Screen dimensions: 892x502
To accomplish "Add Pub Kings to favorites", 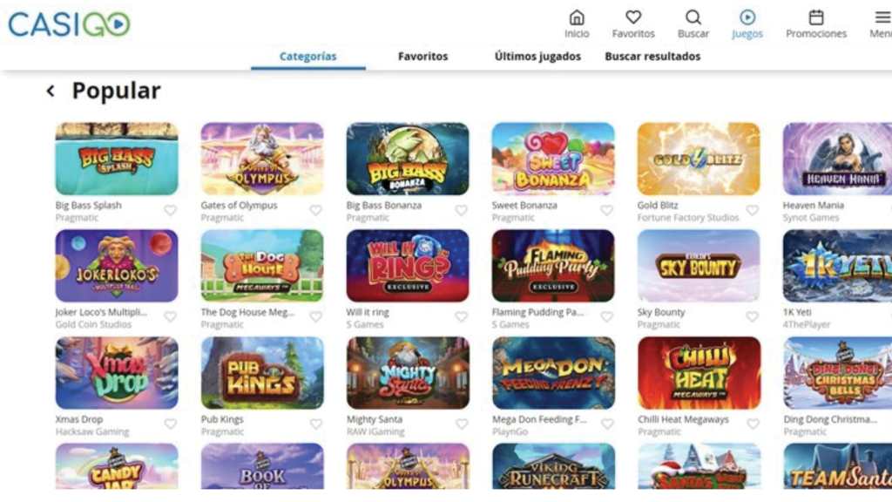I will (315, 424).
